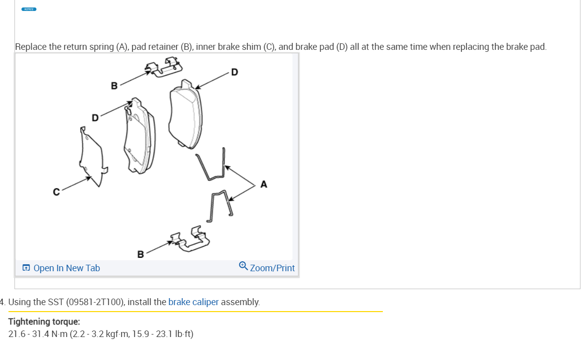
Task: Click the upper return spring drawing
Action: click(x=212, y=165)
